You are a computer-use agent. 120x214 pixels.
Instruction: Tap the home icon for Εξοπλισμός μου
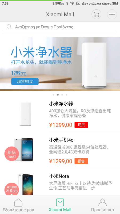point(18,202)
